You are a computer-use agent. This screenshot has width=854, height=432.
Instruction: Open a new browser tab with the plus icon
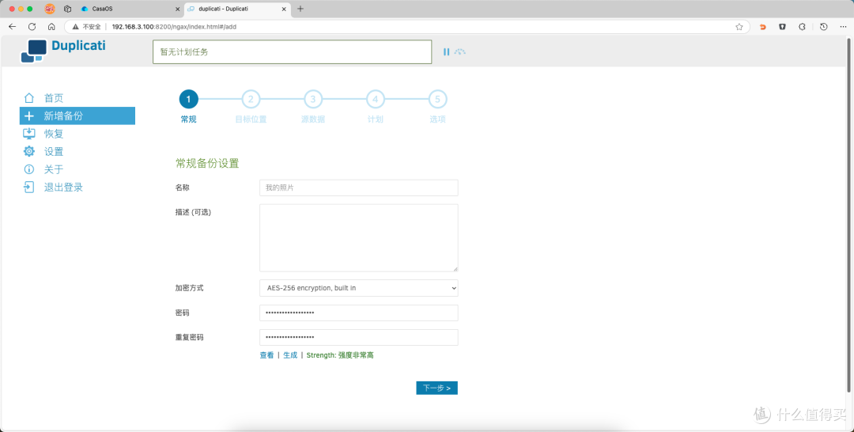[300, 9]
